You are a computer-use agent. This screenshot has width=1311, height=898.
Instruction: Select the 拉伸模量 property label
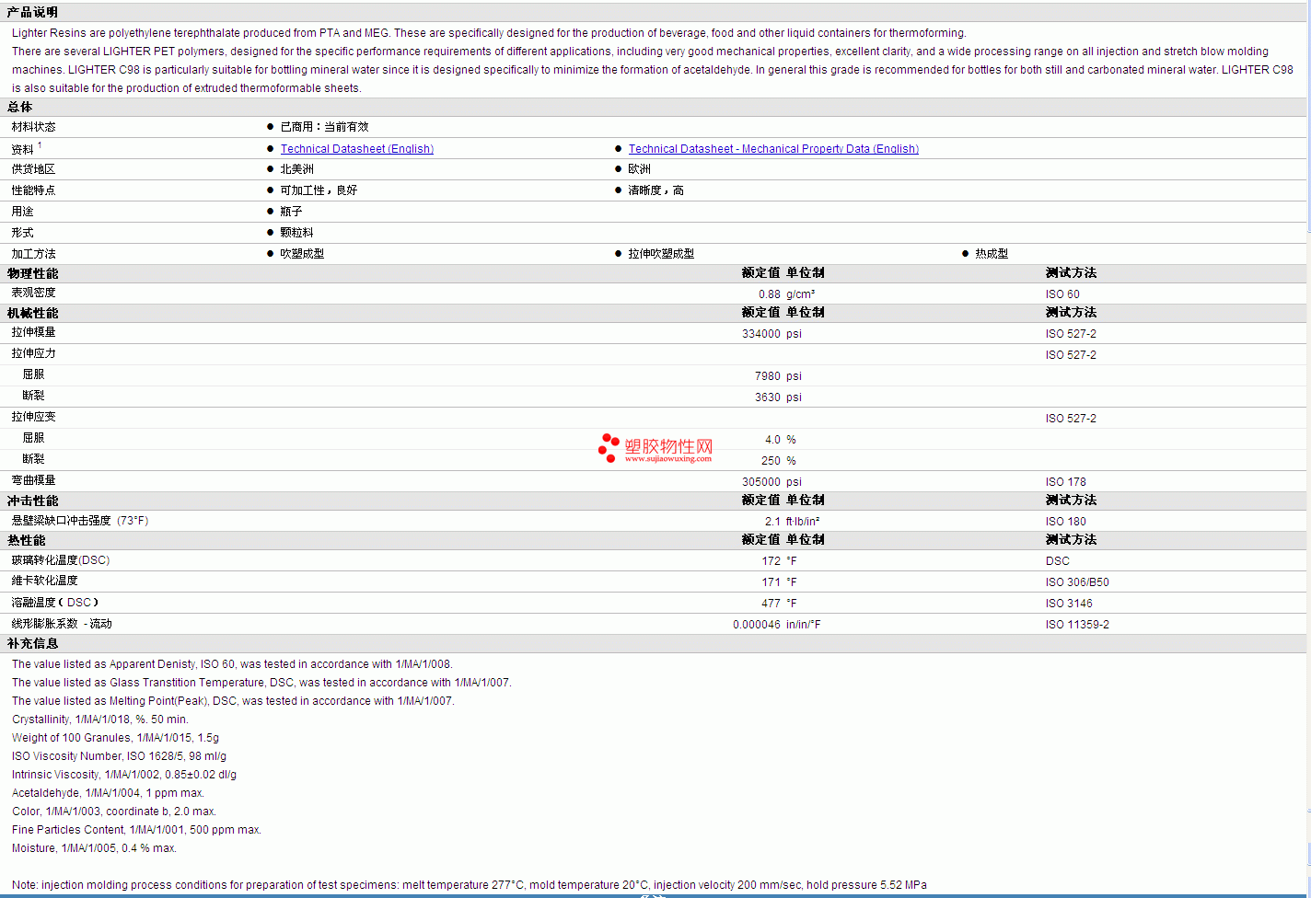[x=33, y=332]
